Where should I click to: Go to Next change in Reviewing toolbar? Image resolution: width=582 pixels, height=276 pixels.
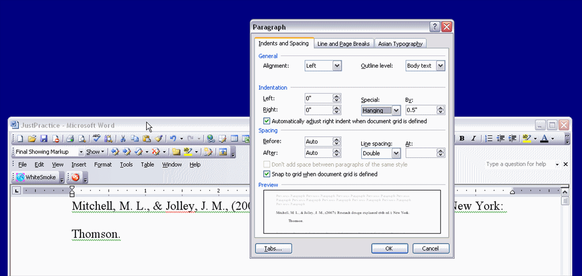pyautogui.click(x=126, y=152)
